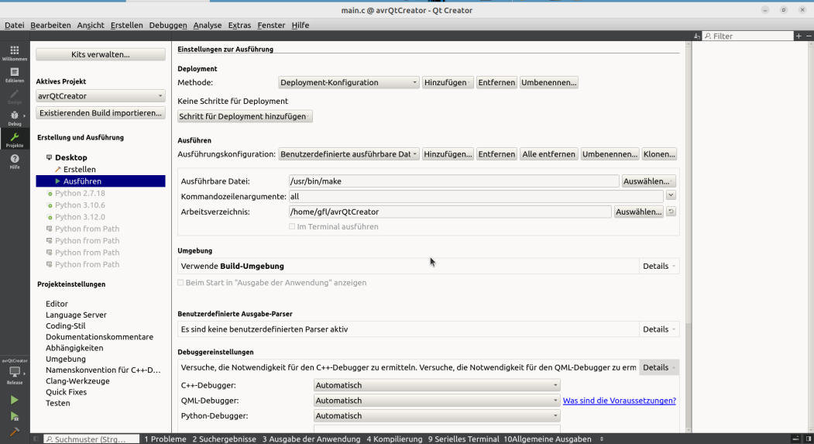Show 9 Serielles Terminal pane
The image size is (814, 444).
464,439
